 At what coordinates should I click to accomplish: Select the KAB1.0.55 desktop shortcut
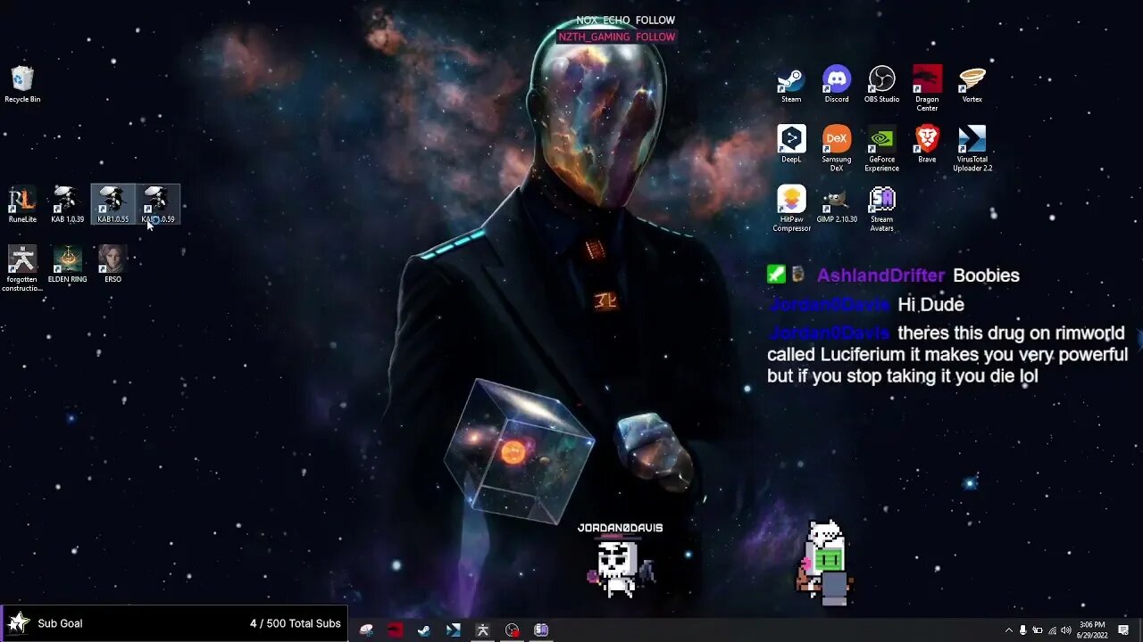coord(113,205)
